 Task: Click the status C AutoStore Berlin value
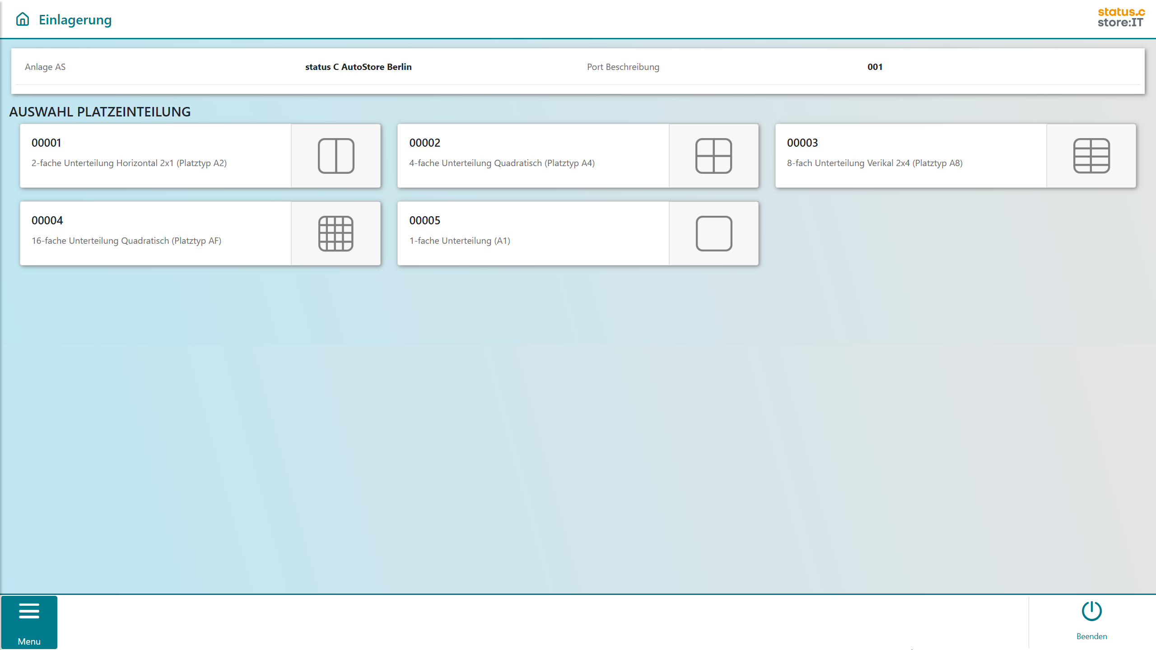358,67
